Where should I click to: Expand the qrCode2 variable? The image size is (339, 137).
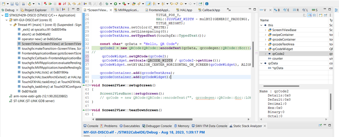[x=265, y=54]
